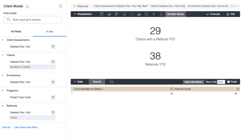Open Clients Number of Clients column gear
The height and width of the screenshot is (140, 244).
171,89
